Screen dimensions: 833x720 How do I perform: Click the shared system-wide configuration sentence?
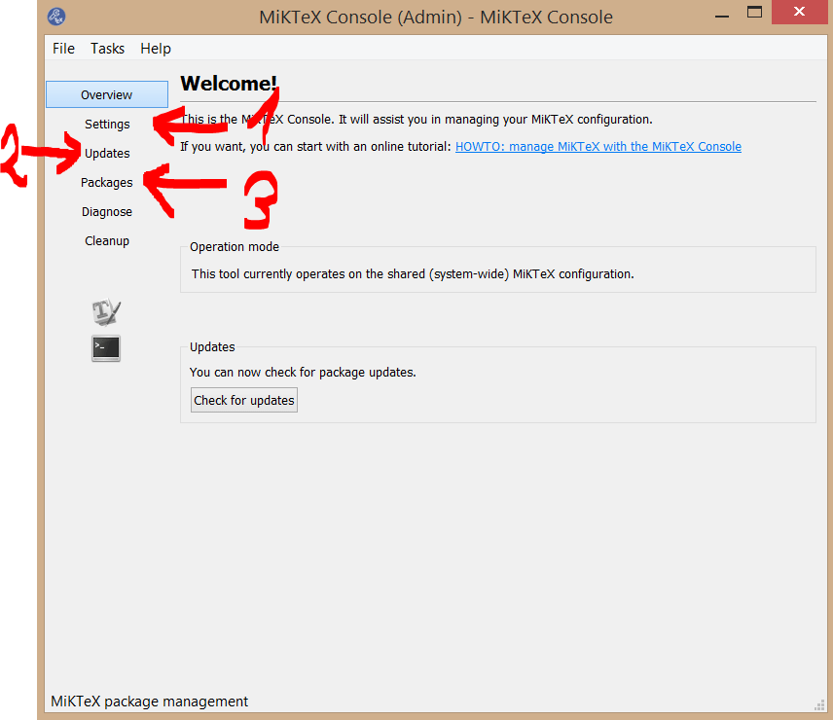click(x=413, y=274)
